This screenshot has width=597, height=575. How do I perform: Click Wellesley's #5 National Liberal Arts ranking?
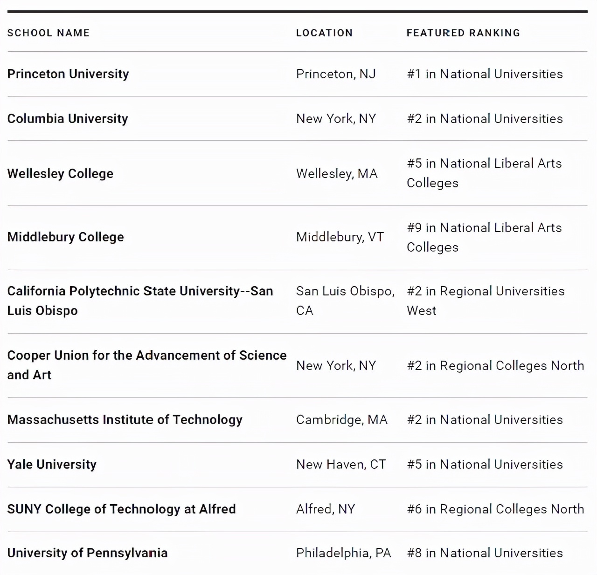coord(484,173)
